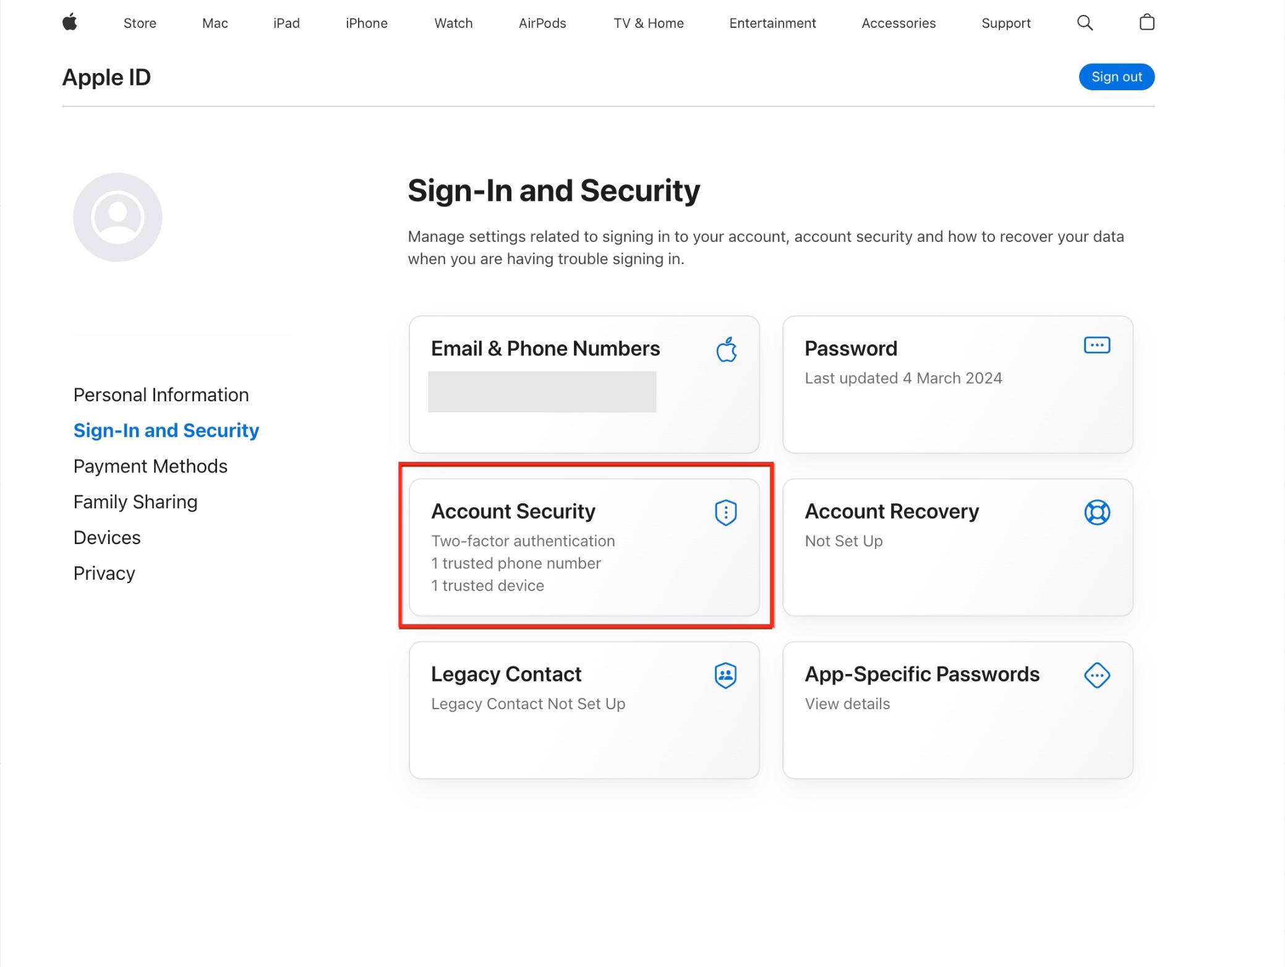Click the profile avatar placeholder
Image resolution: width=1285 pixels, height=967 pixels.
tap(117, 218)
